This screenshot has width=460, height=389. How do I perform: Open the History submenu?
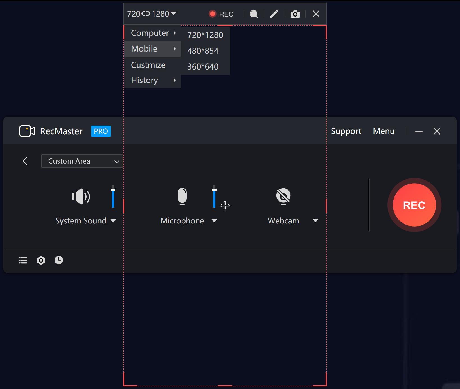point(152,80)
